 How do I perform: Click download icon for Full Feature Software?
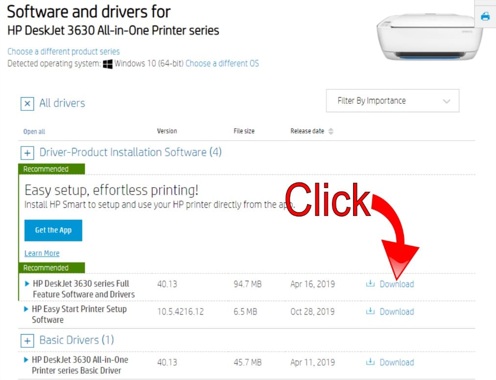[x=370, y=284]
